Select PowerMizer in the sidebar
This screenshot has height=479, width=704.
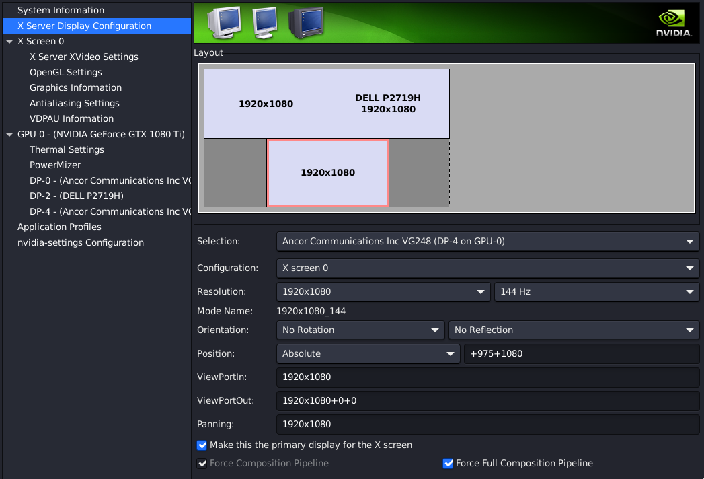coord(55,165)
